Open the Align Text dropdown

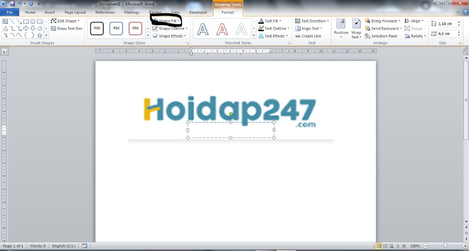(308, 28)
